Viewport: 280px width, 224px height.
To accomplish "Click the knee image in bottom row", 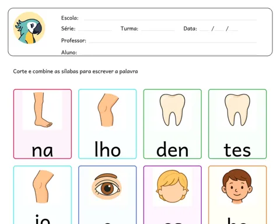I will click(x=43, y=187).
